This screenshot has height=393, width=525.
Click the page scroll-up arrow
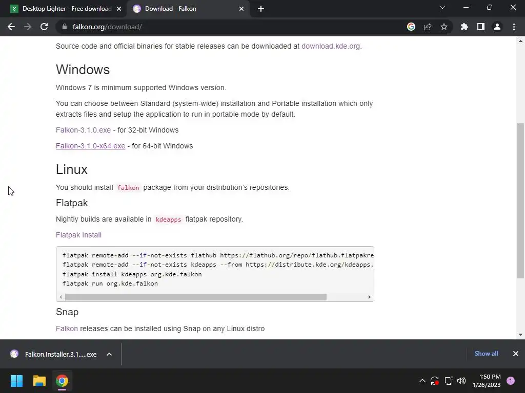[x=520, y=41]
